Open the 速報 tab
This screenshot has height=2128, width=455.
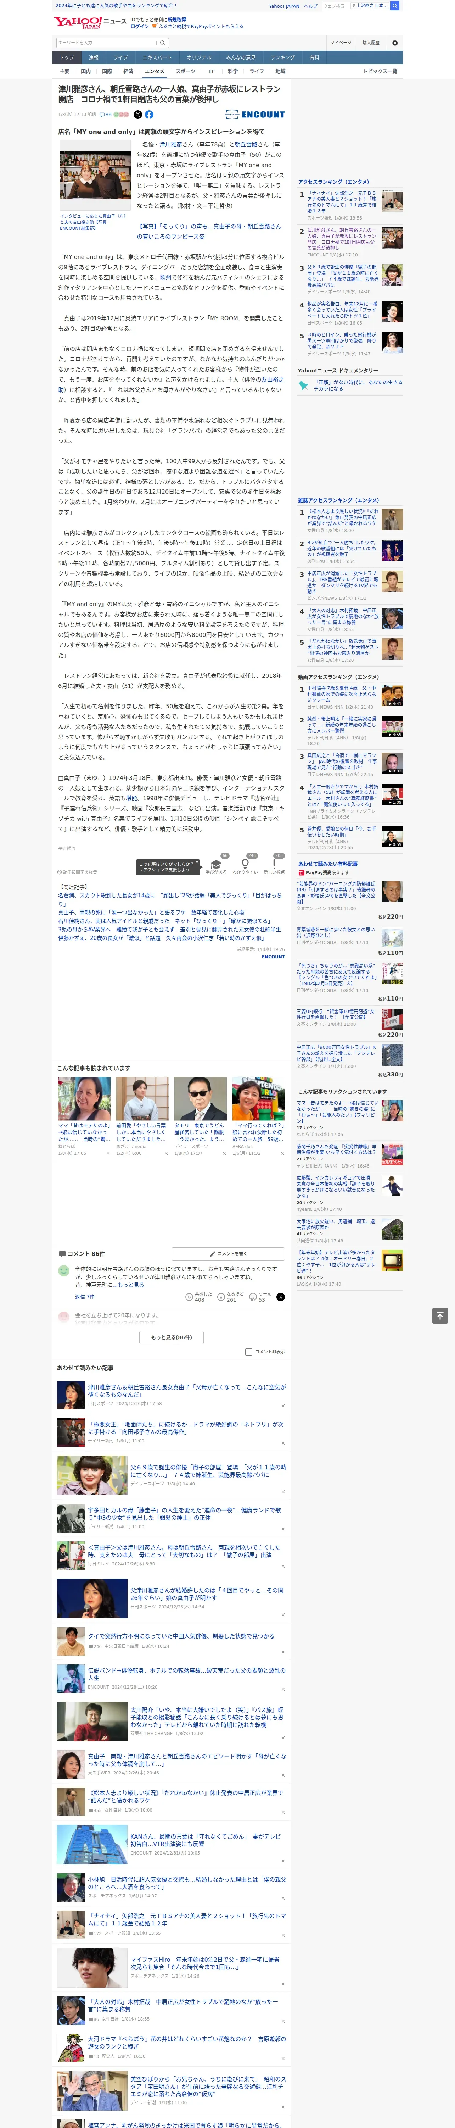93,58
